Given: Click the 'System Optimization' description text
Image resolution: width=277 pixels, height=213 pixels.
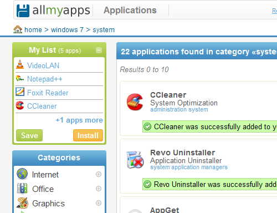Looking at the screenshot, I should coord(184,103).
